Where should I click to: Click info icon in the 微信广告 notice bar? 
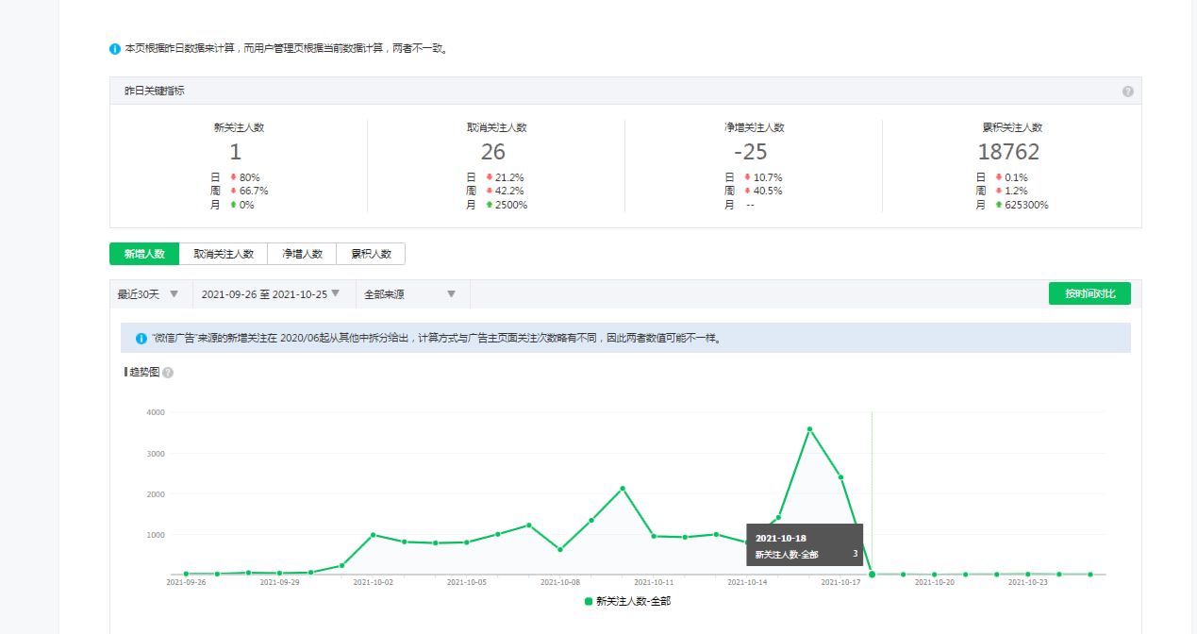pyautogui.click(x=141, y=338)
